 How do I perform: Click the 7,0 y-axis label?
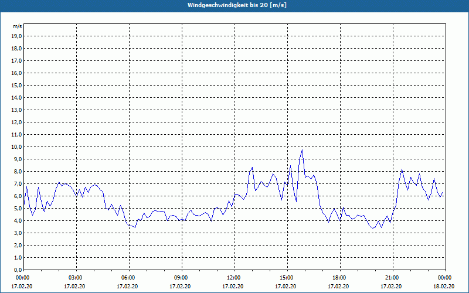coord(18,183)
